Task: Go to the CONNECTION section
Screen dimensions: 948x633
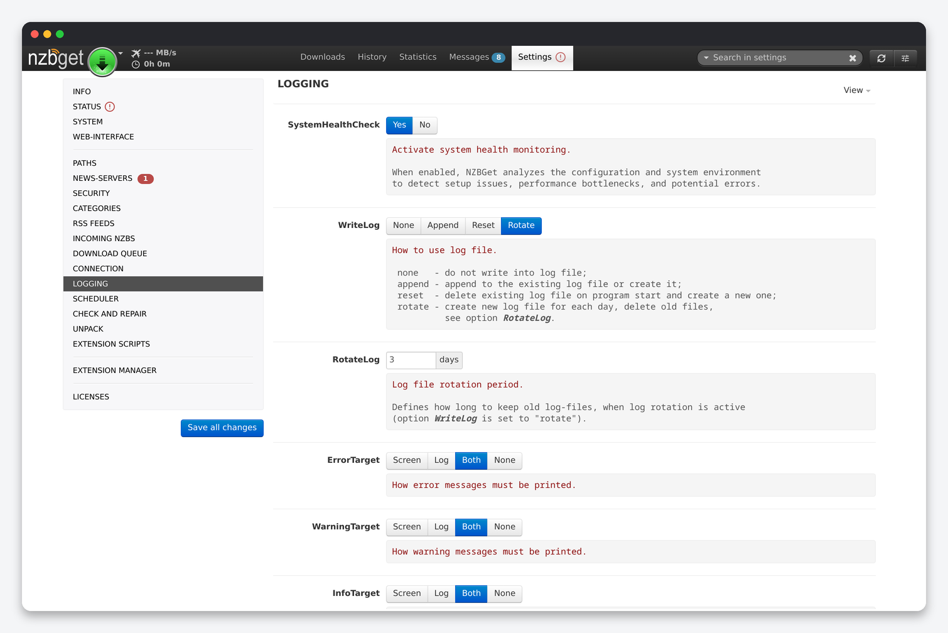Action: [163, 269]
